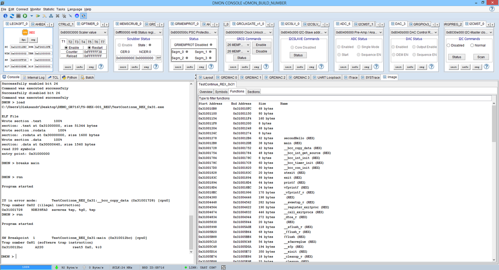Open the Statistic menu
The height and width of the screenshot is (270, 499).
49,9
